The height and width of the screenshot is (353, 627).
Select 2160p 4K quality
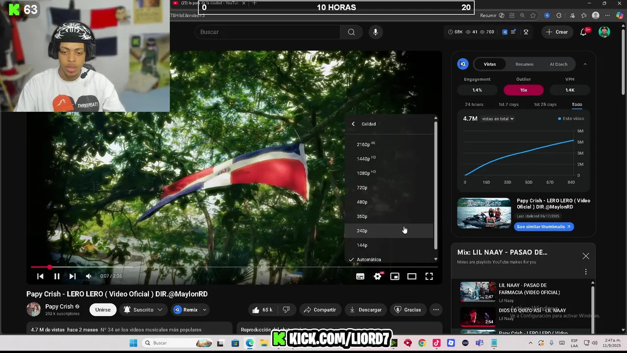(389, 144)
